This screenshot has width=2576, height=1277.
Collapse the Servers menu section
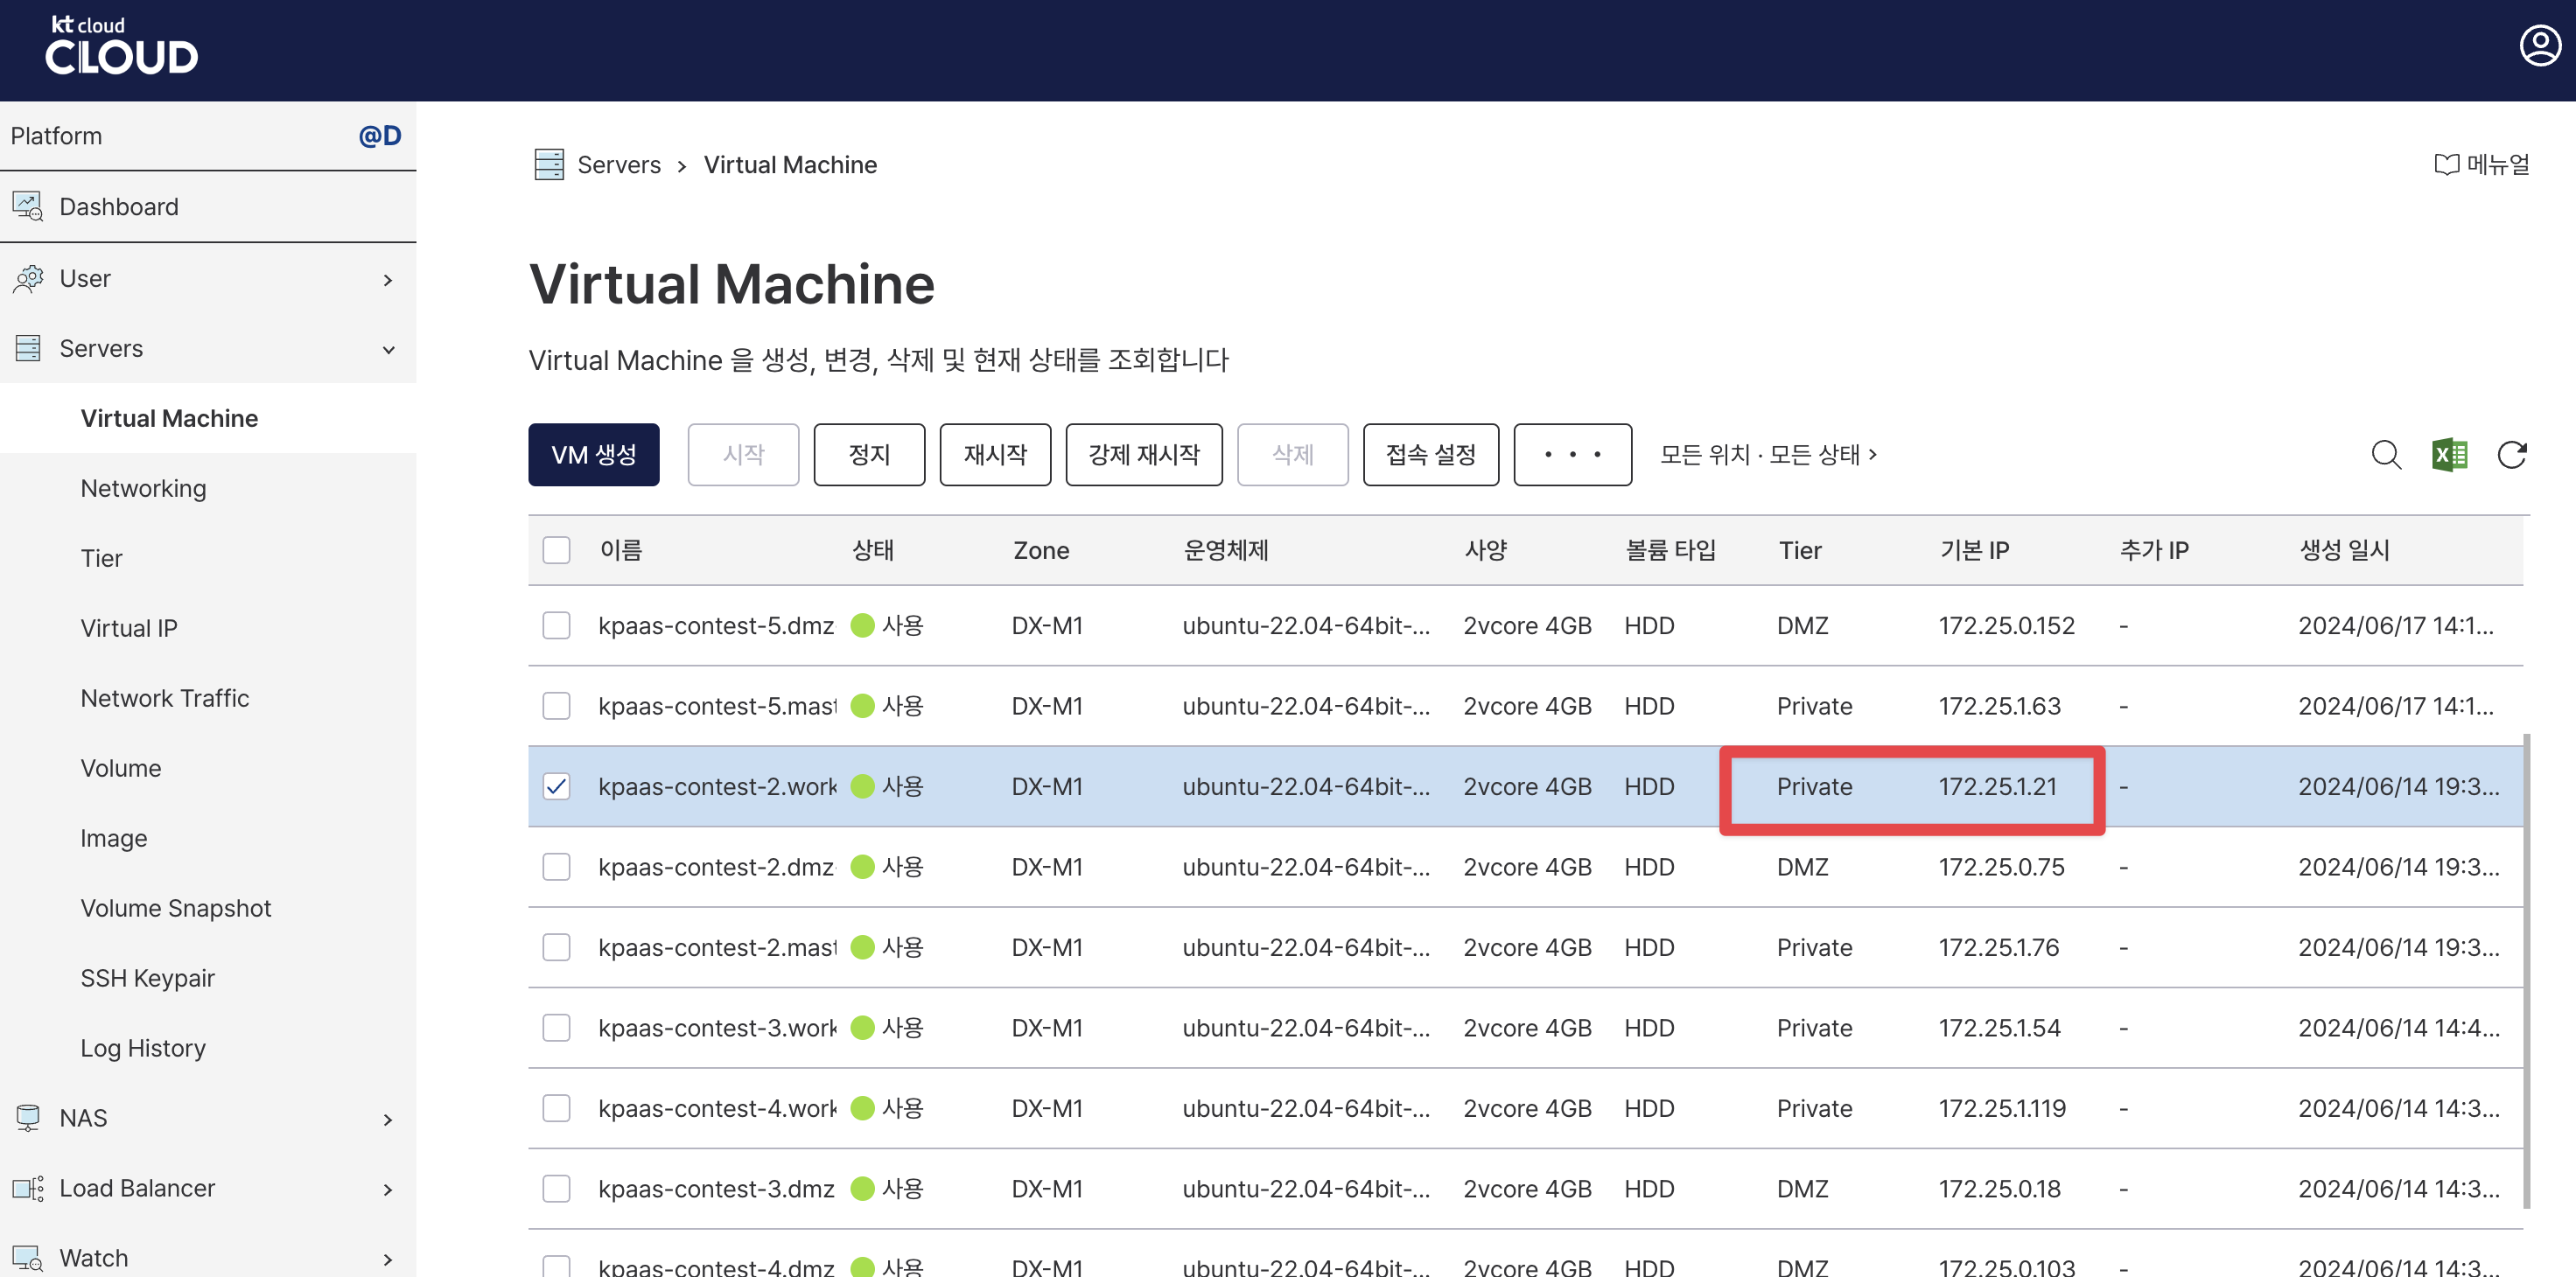pos(388,349)
